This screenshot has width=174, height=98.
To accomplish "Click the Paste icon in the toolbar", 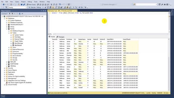I will (56, 5).
